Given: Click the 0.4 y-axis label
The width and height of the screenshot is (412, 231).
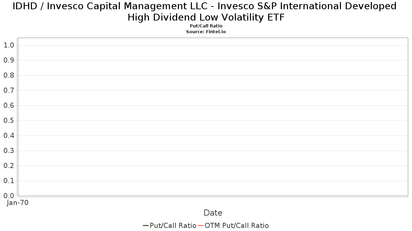Looking at the screenshot, I should tap(9, 136).
